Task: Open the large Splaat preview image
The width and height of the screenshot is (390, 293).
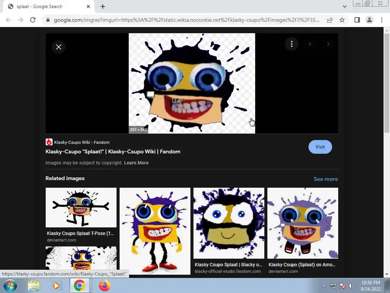Action: pyautogui.click(x=192, y=83)
